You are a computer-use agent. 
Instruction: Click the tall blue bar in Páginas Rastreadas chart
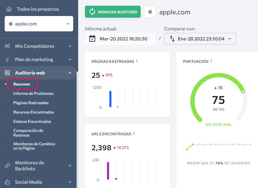click(x=110, y=99)
